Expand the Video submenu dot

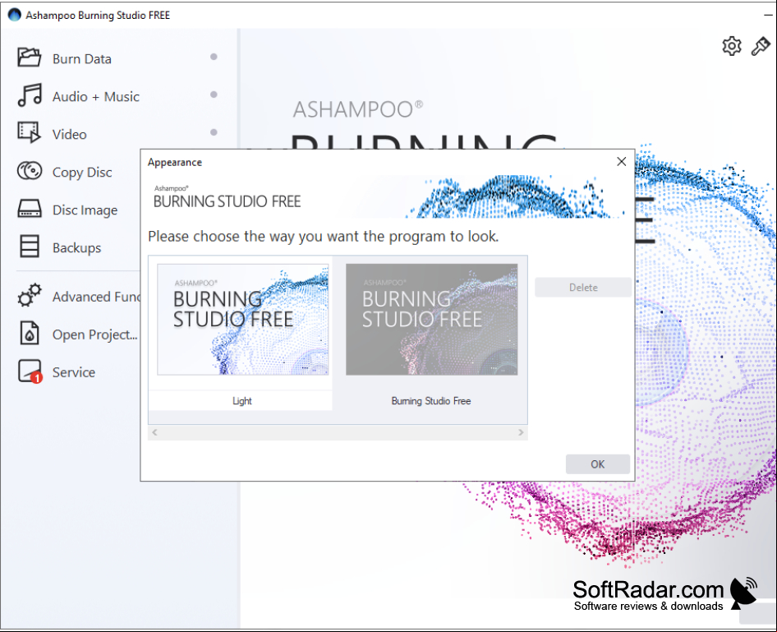pos(214,131)
